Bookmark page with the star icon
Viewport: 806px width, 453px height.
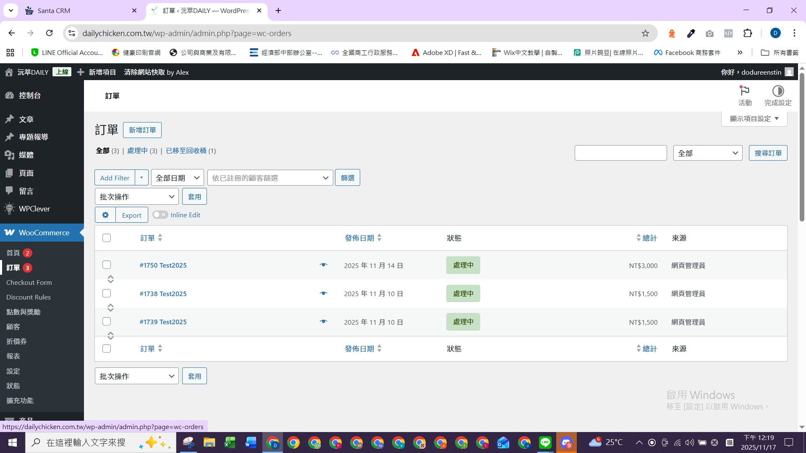[x=645, y=33]
